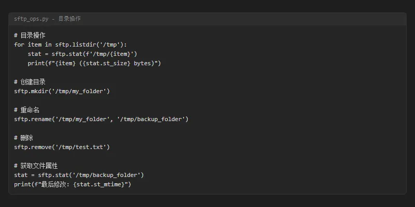
Task: Click the 'for' keyword at loop start
Action: (x=19, y=45)
